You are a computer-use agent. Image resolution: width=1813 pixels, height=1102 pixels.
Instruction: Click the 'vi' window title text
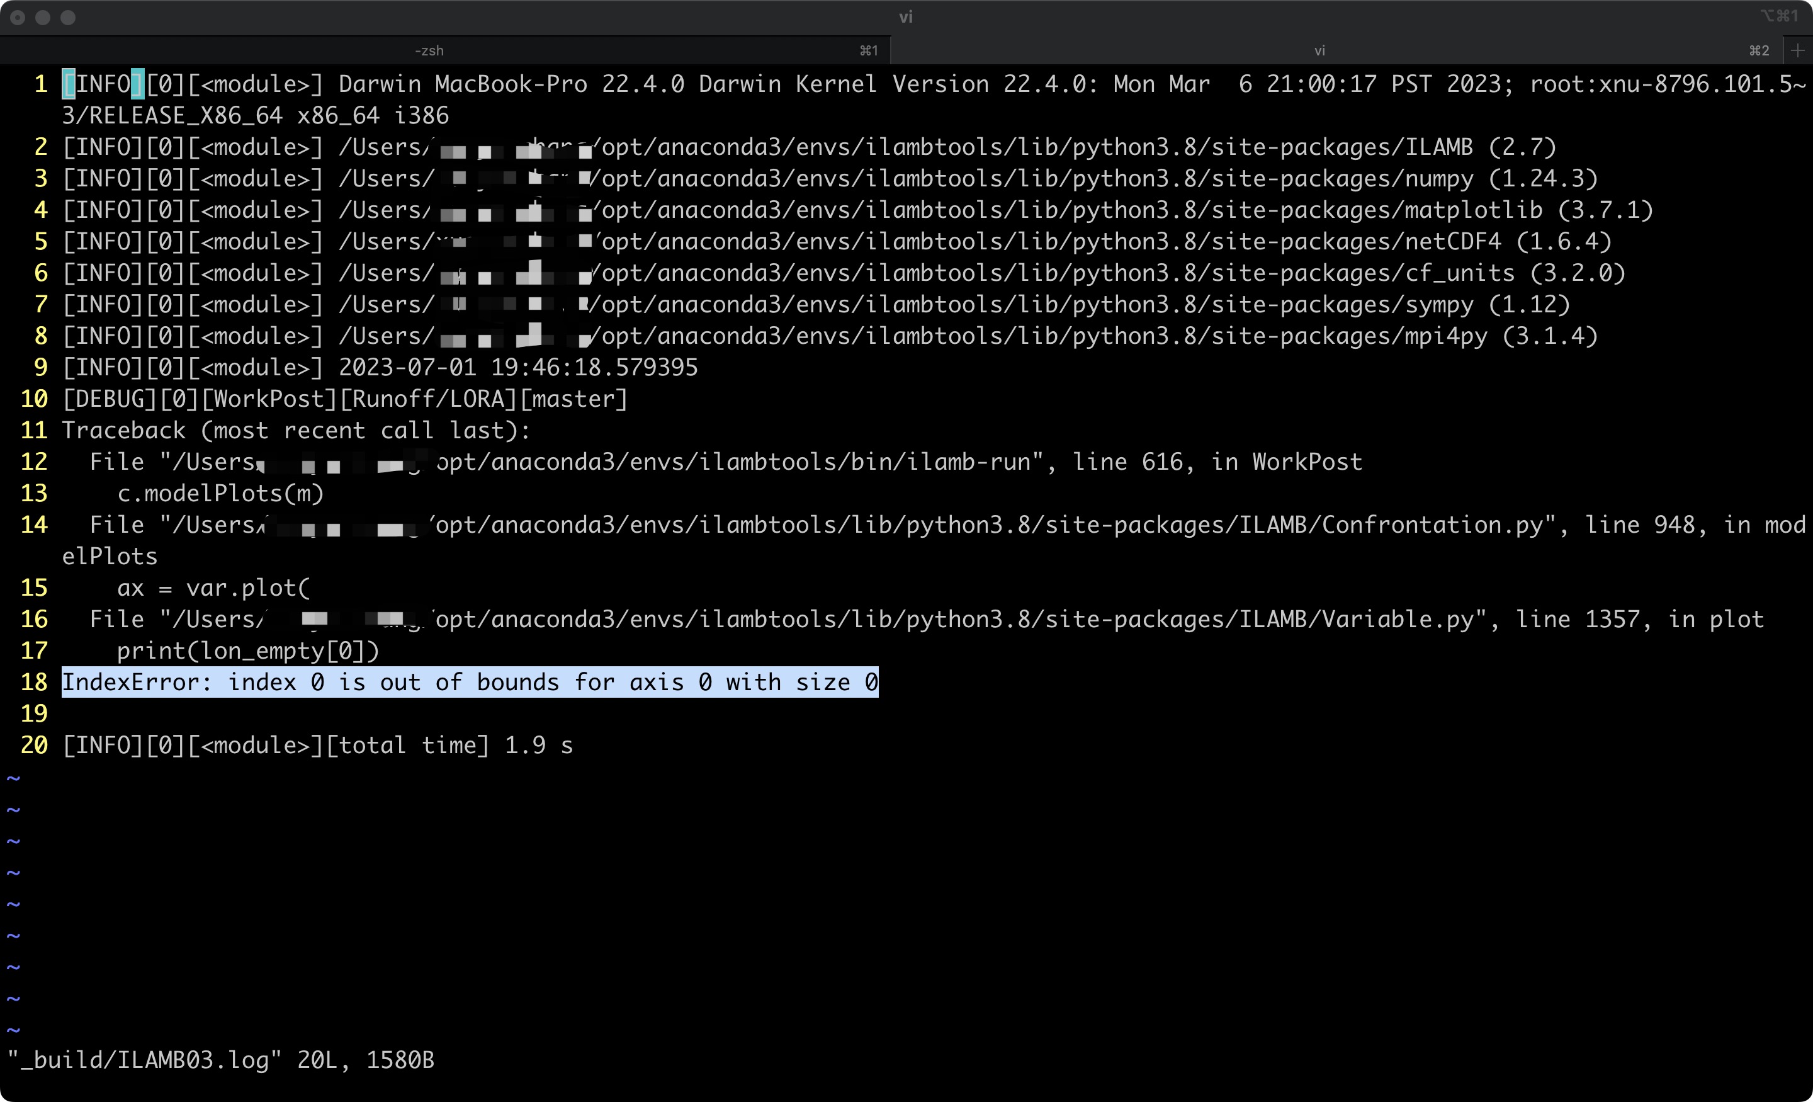(906, 17)
